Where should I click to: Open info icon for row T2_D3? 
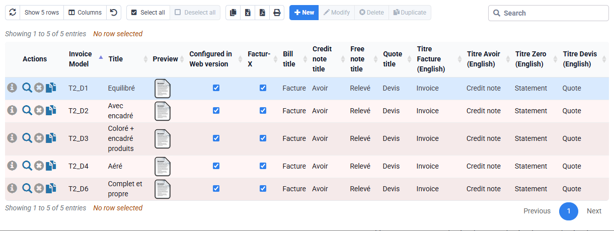(12, 138)
